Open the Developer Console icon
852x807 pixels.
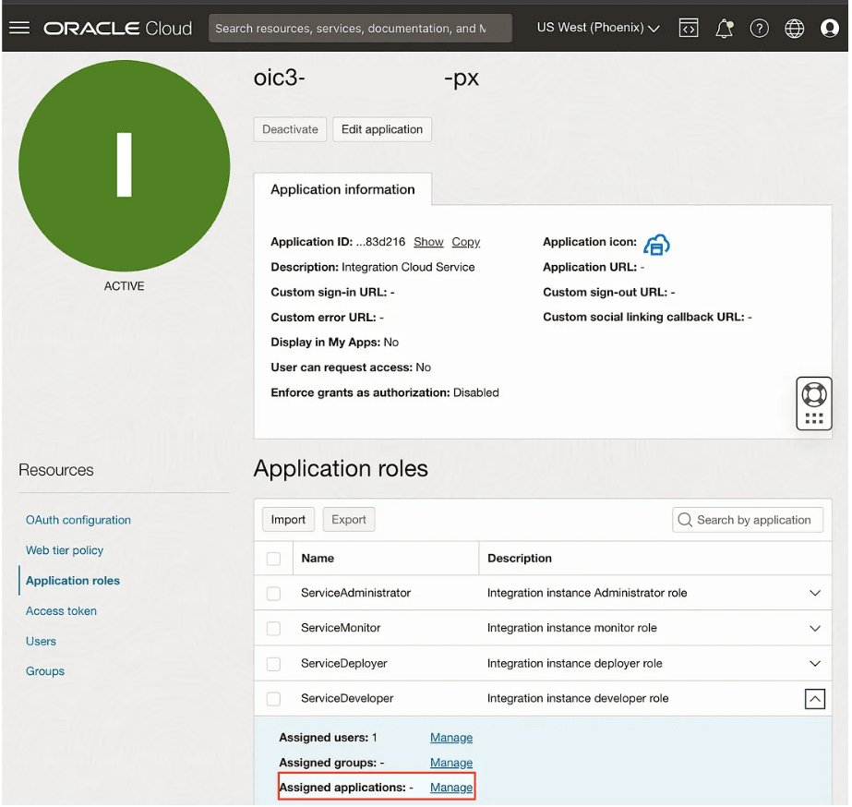pos(689,28)
